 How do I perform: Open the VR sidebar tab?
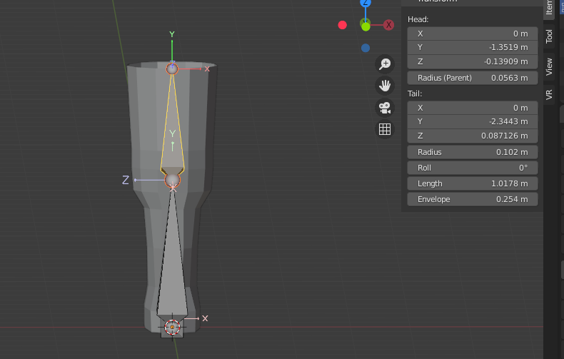pos(549,95)
